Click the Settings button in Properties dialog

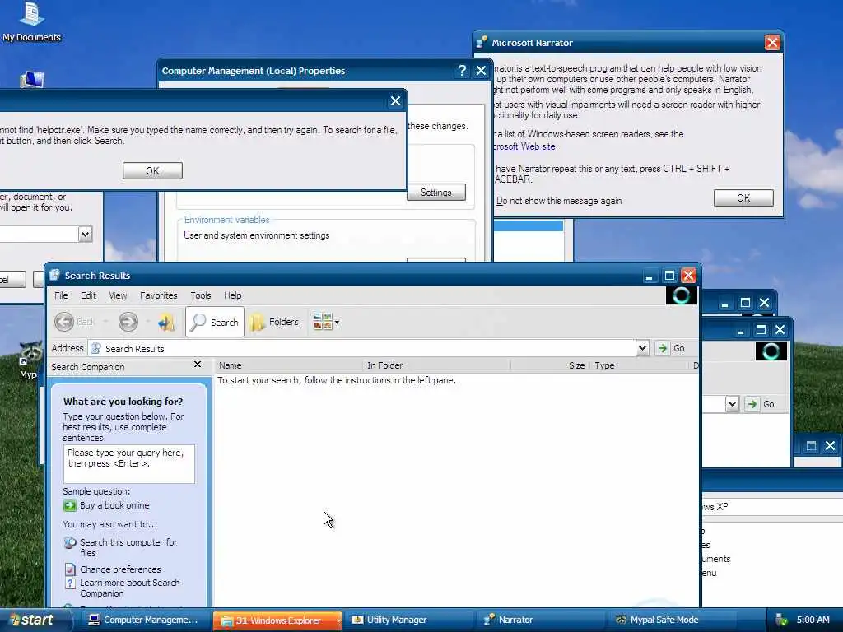click(x=436, y=193)
